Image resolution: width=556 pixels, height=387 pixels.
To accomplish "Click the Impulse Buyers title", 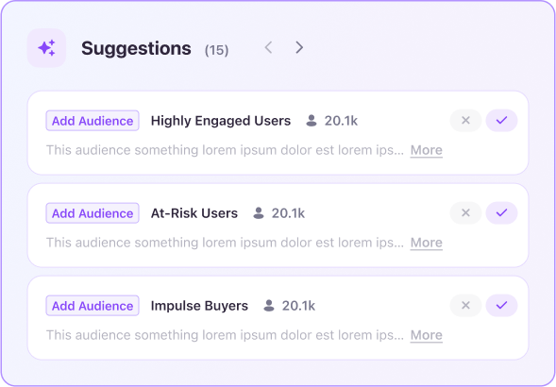I will (x=199, y=306).
